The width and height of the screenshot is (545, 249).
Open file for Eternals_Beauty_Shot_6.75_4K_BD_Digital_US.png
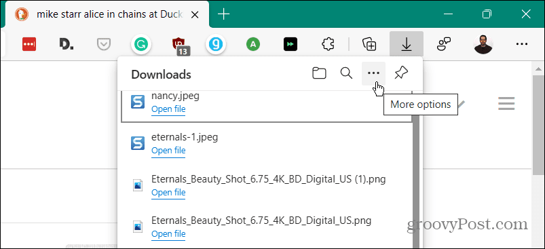pos(168,233)
